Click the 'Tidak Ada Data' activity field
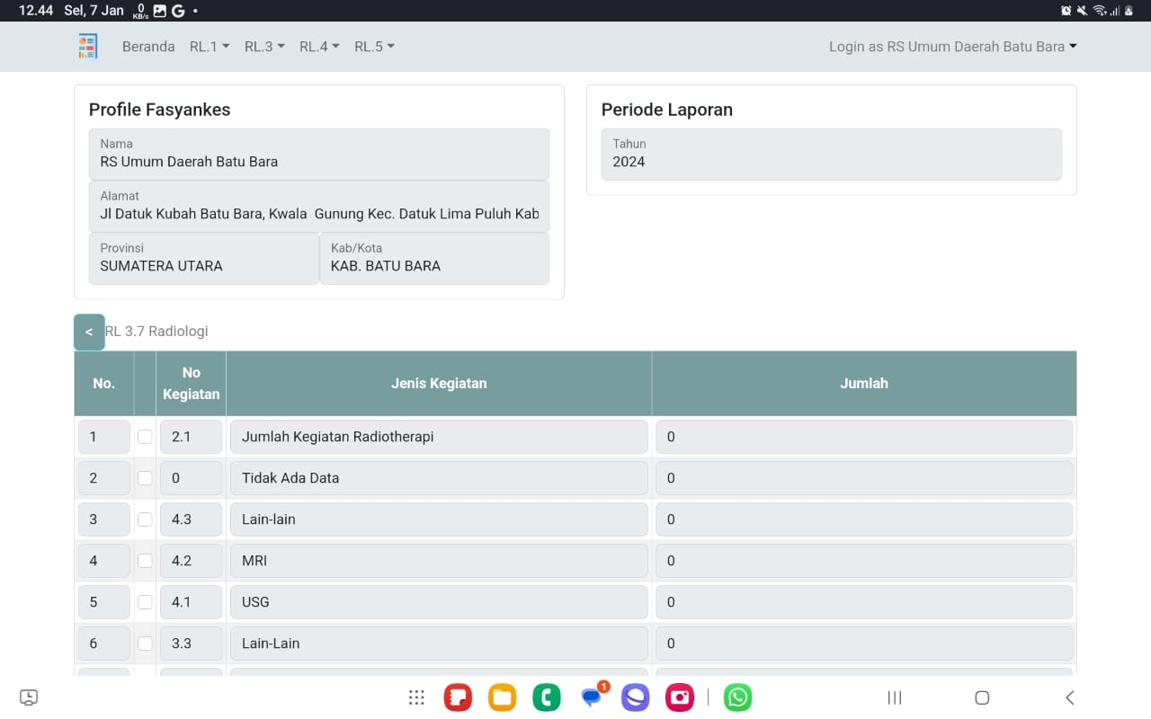The width and height of the screenshot is (1151, 719). 439,478
